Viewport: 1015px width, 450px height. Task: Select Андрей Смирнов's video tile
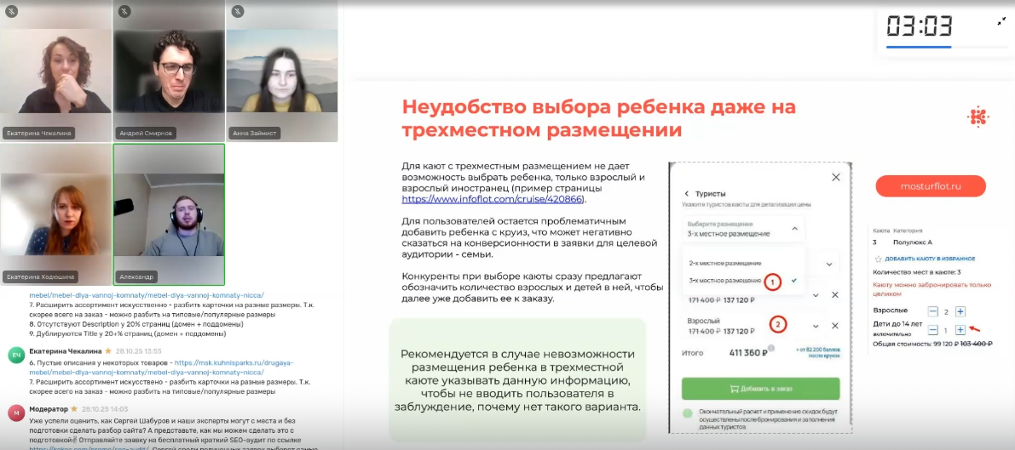click(x=169, y=71)
